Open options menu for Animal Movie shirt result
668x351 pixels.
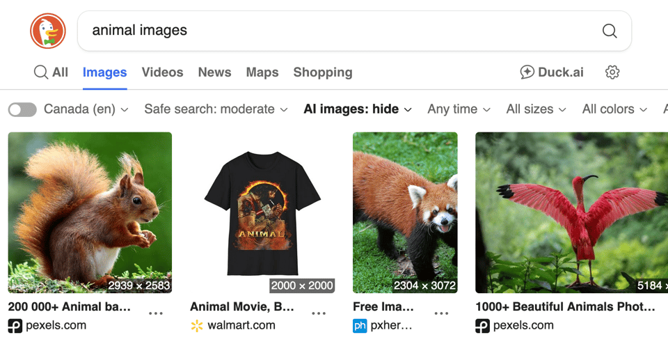tap(319, 313)
